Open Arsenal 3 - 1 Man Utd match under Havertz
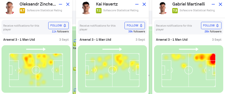The width and height of the screenshot is (225, 94). tap(95, 39)
